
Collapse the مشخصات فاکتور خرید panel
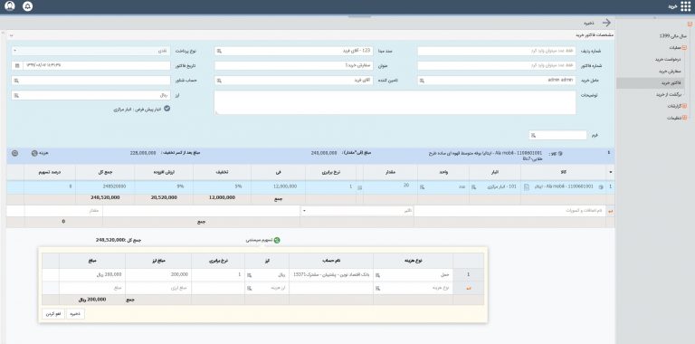tap(11, 34)
